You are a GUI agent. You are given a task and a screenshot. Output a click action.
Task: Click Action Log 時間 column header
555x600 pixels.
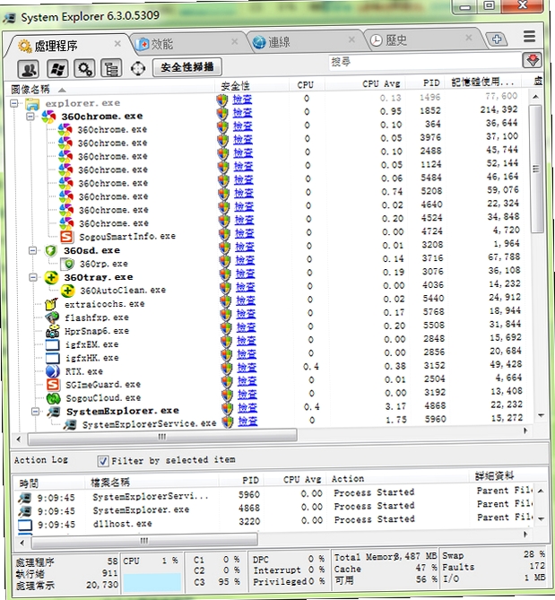point(29,483)
